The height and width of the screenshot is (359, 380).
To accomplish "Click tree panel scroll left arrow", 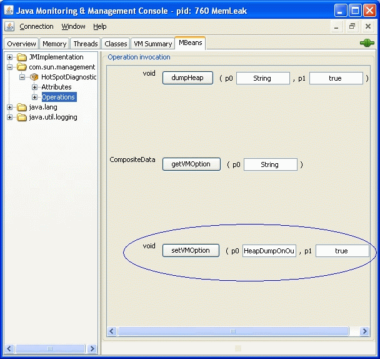I will click(x=9, y=349).
